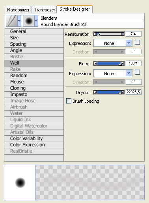
Task: Click the Bristle section row
Action: 34,57
